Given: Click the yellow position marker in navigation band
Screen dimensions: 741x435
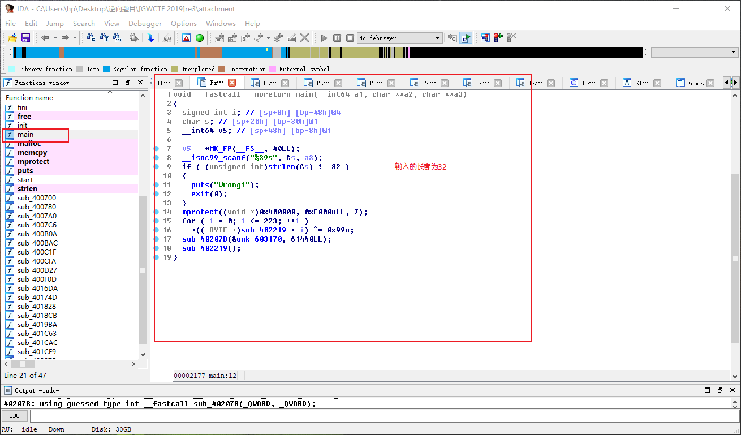Looking at the screenshot, I should [268, 50].
